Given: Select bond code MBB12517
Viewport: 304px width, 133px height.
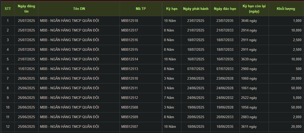Looking at the screenshot, I should click(130, 30).
